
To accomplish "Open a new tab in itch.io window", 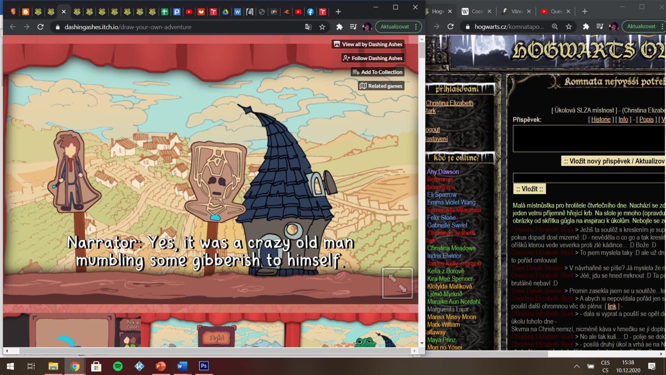I will [x=338, y=12].
